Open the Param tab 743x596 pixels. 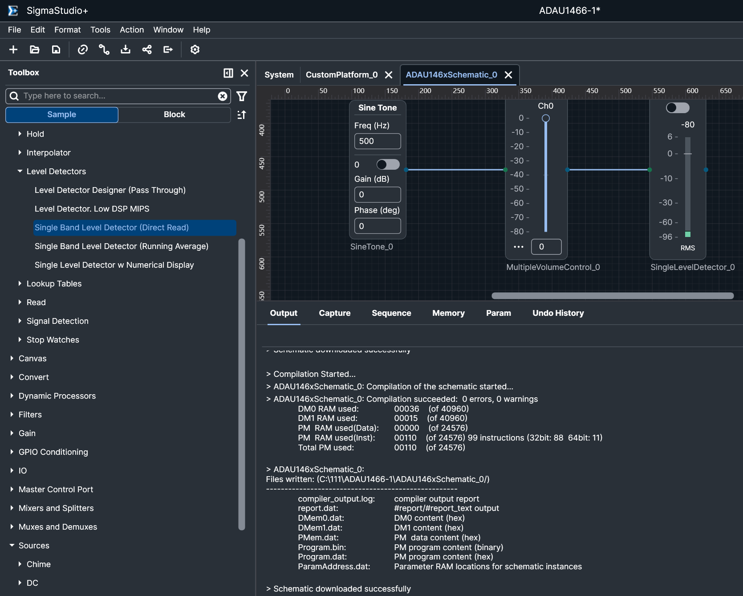499,313
